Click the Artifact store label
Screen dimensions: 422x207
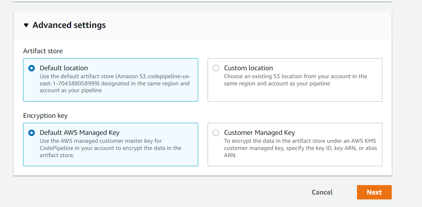pos(43,51)
